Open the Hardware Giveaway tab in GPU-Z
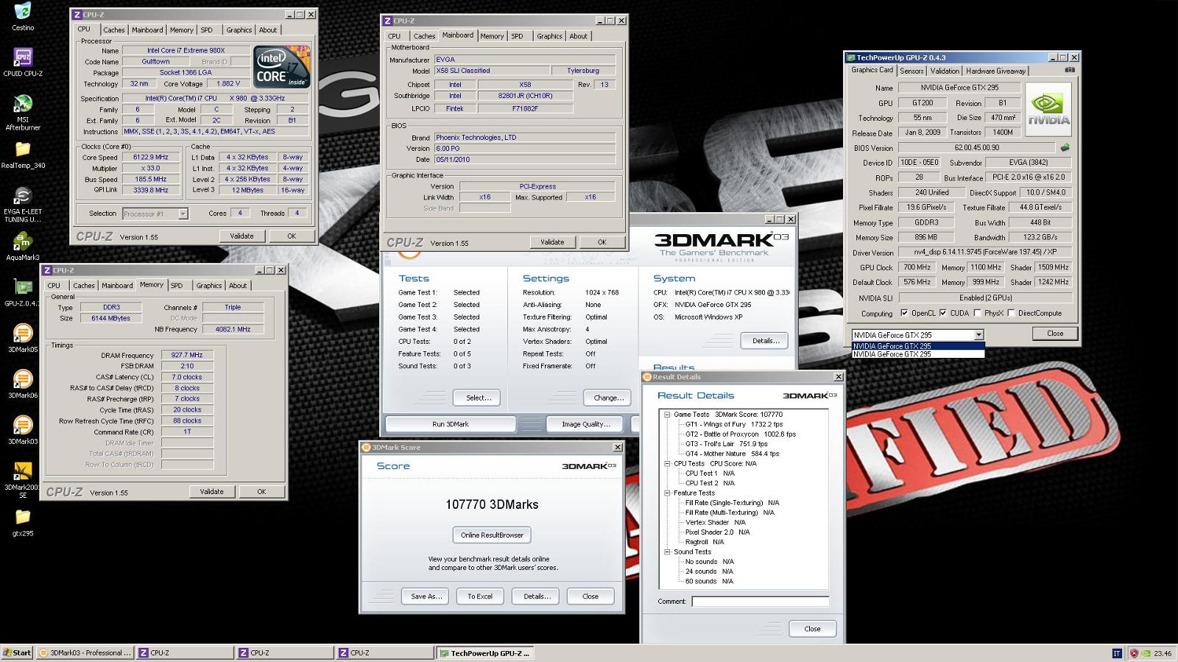Screen dimensions: 1178x662 click(x=995, y=71)
